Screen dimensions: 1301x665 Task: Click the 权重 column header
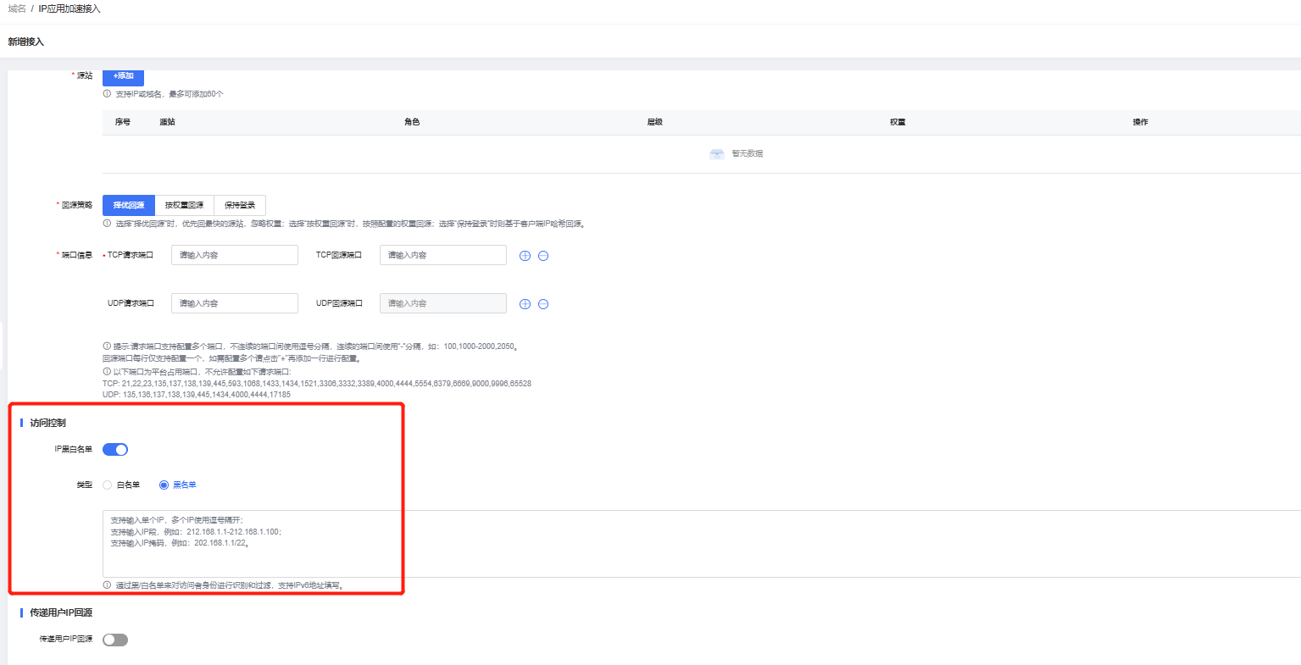coord(898,122)
